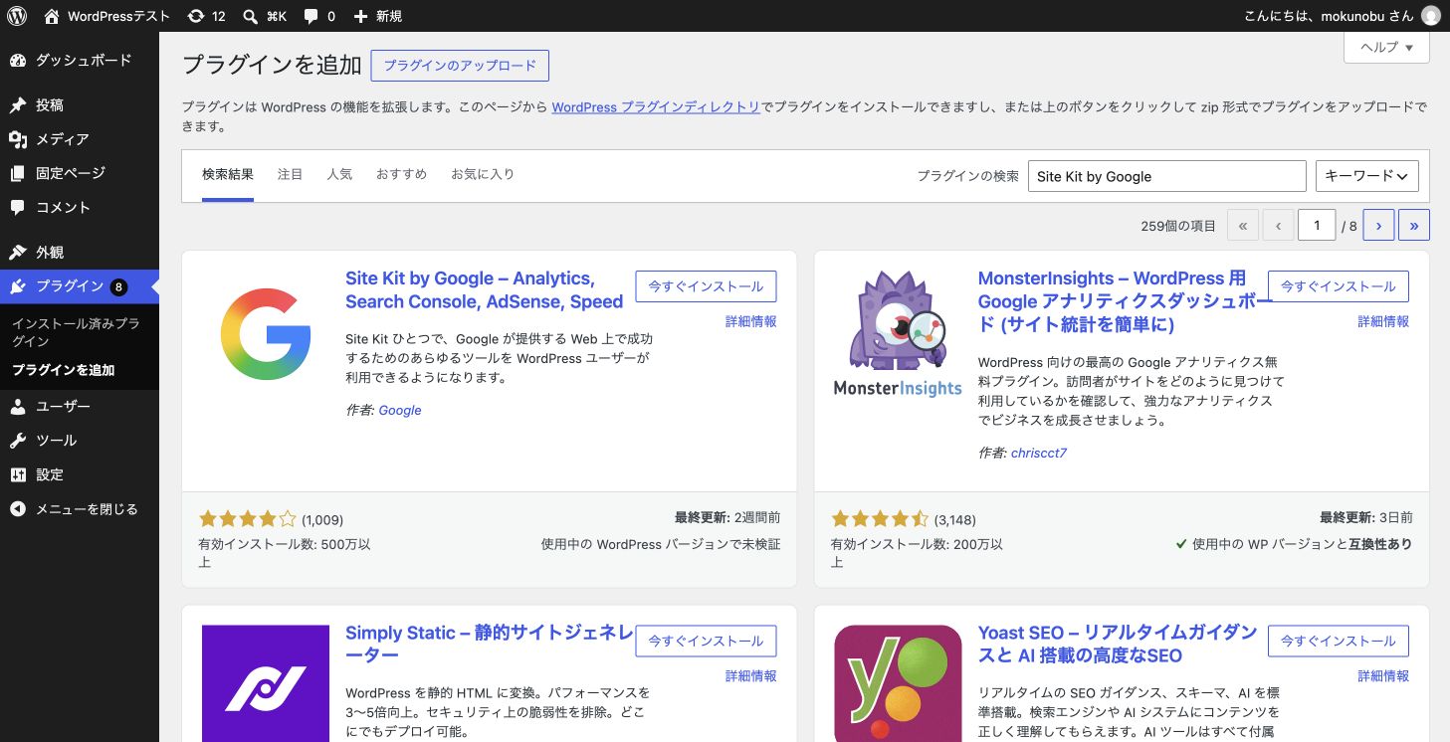Click こんにちは、mokunobu さん account greeting
Screen dimensions: 1450x742
pos(1329,16)
